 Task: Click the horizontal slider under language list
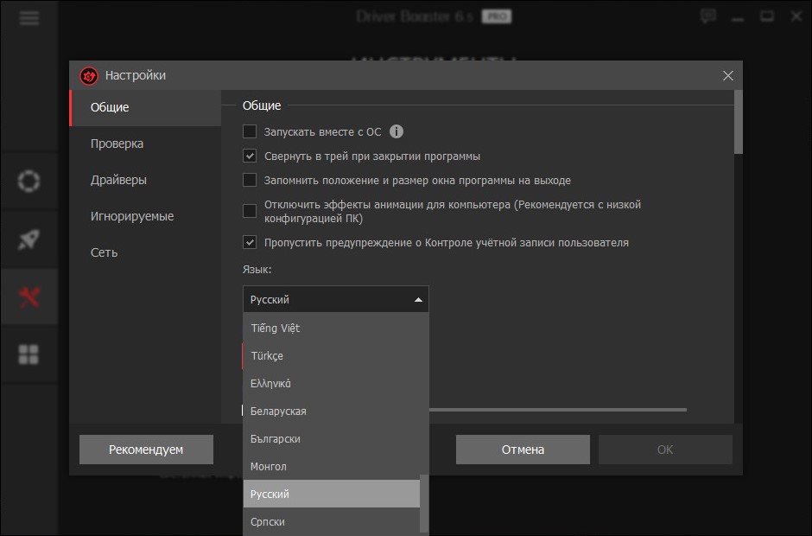[x=553, y=410]
